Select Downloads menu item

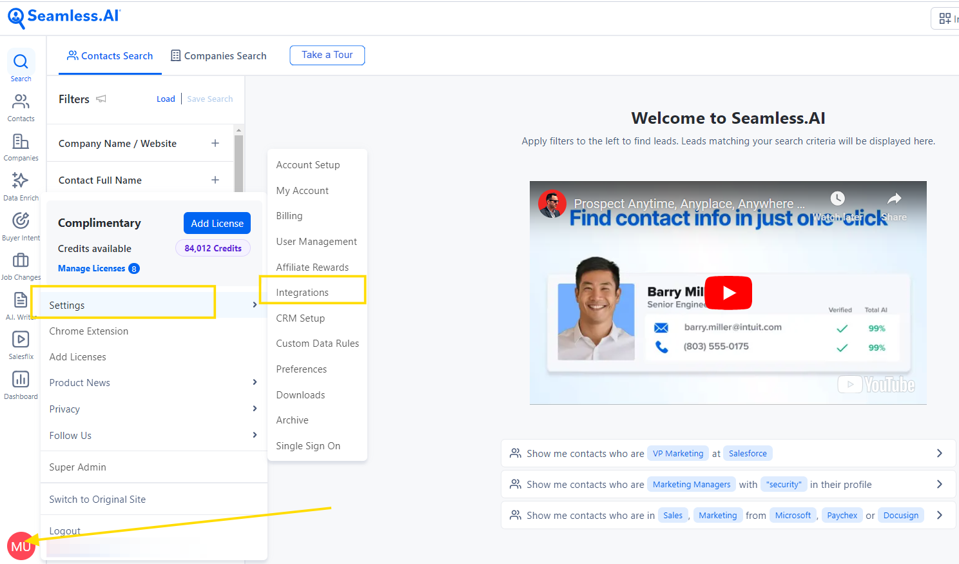pos(300,395)
